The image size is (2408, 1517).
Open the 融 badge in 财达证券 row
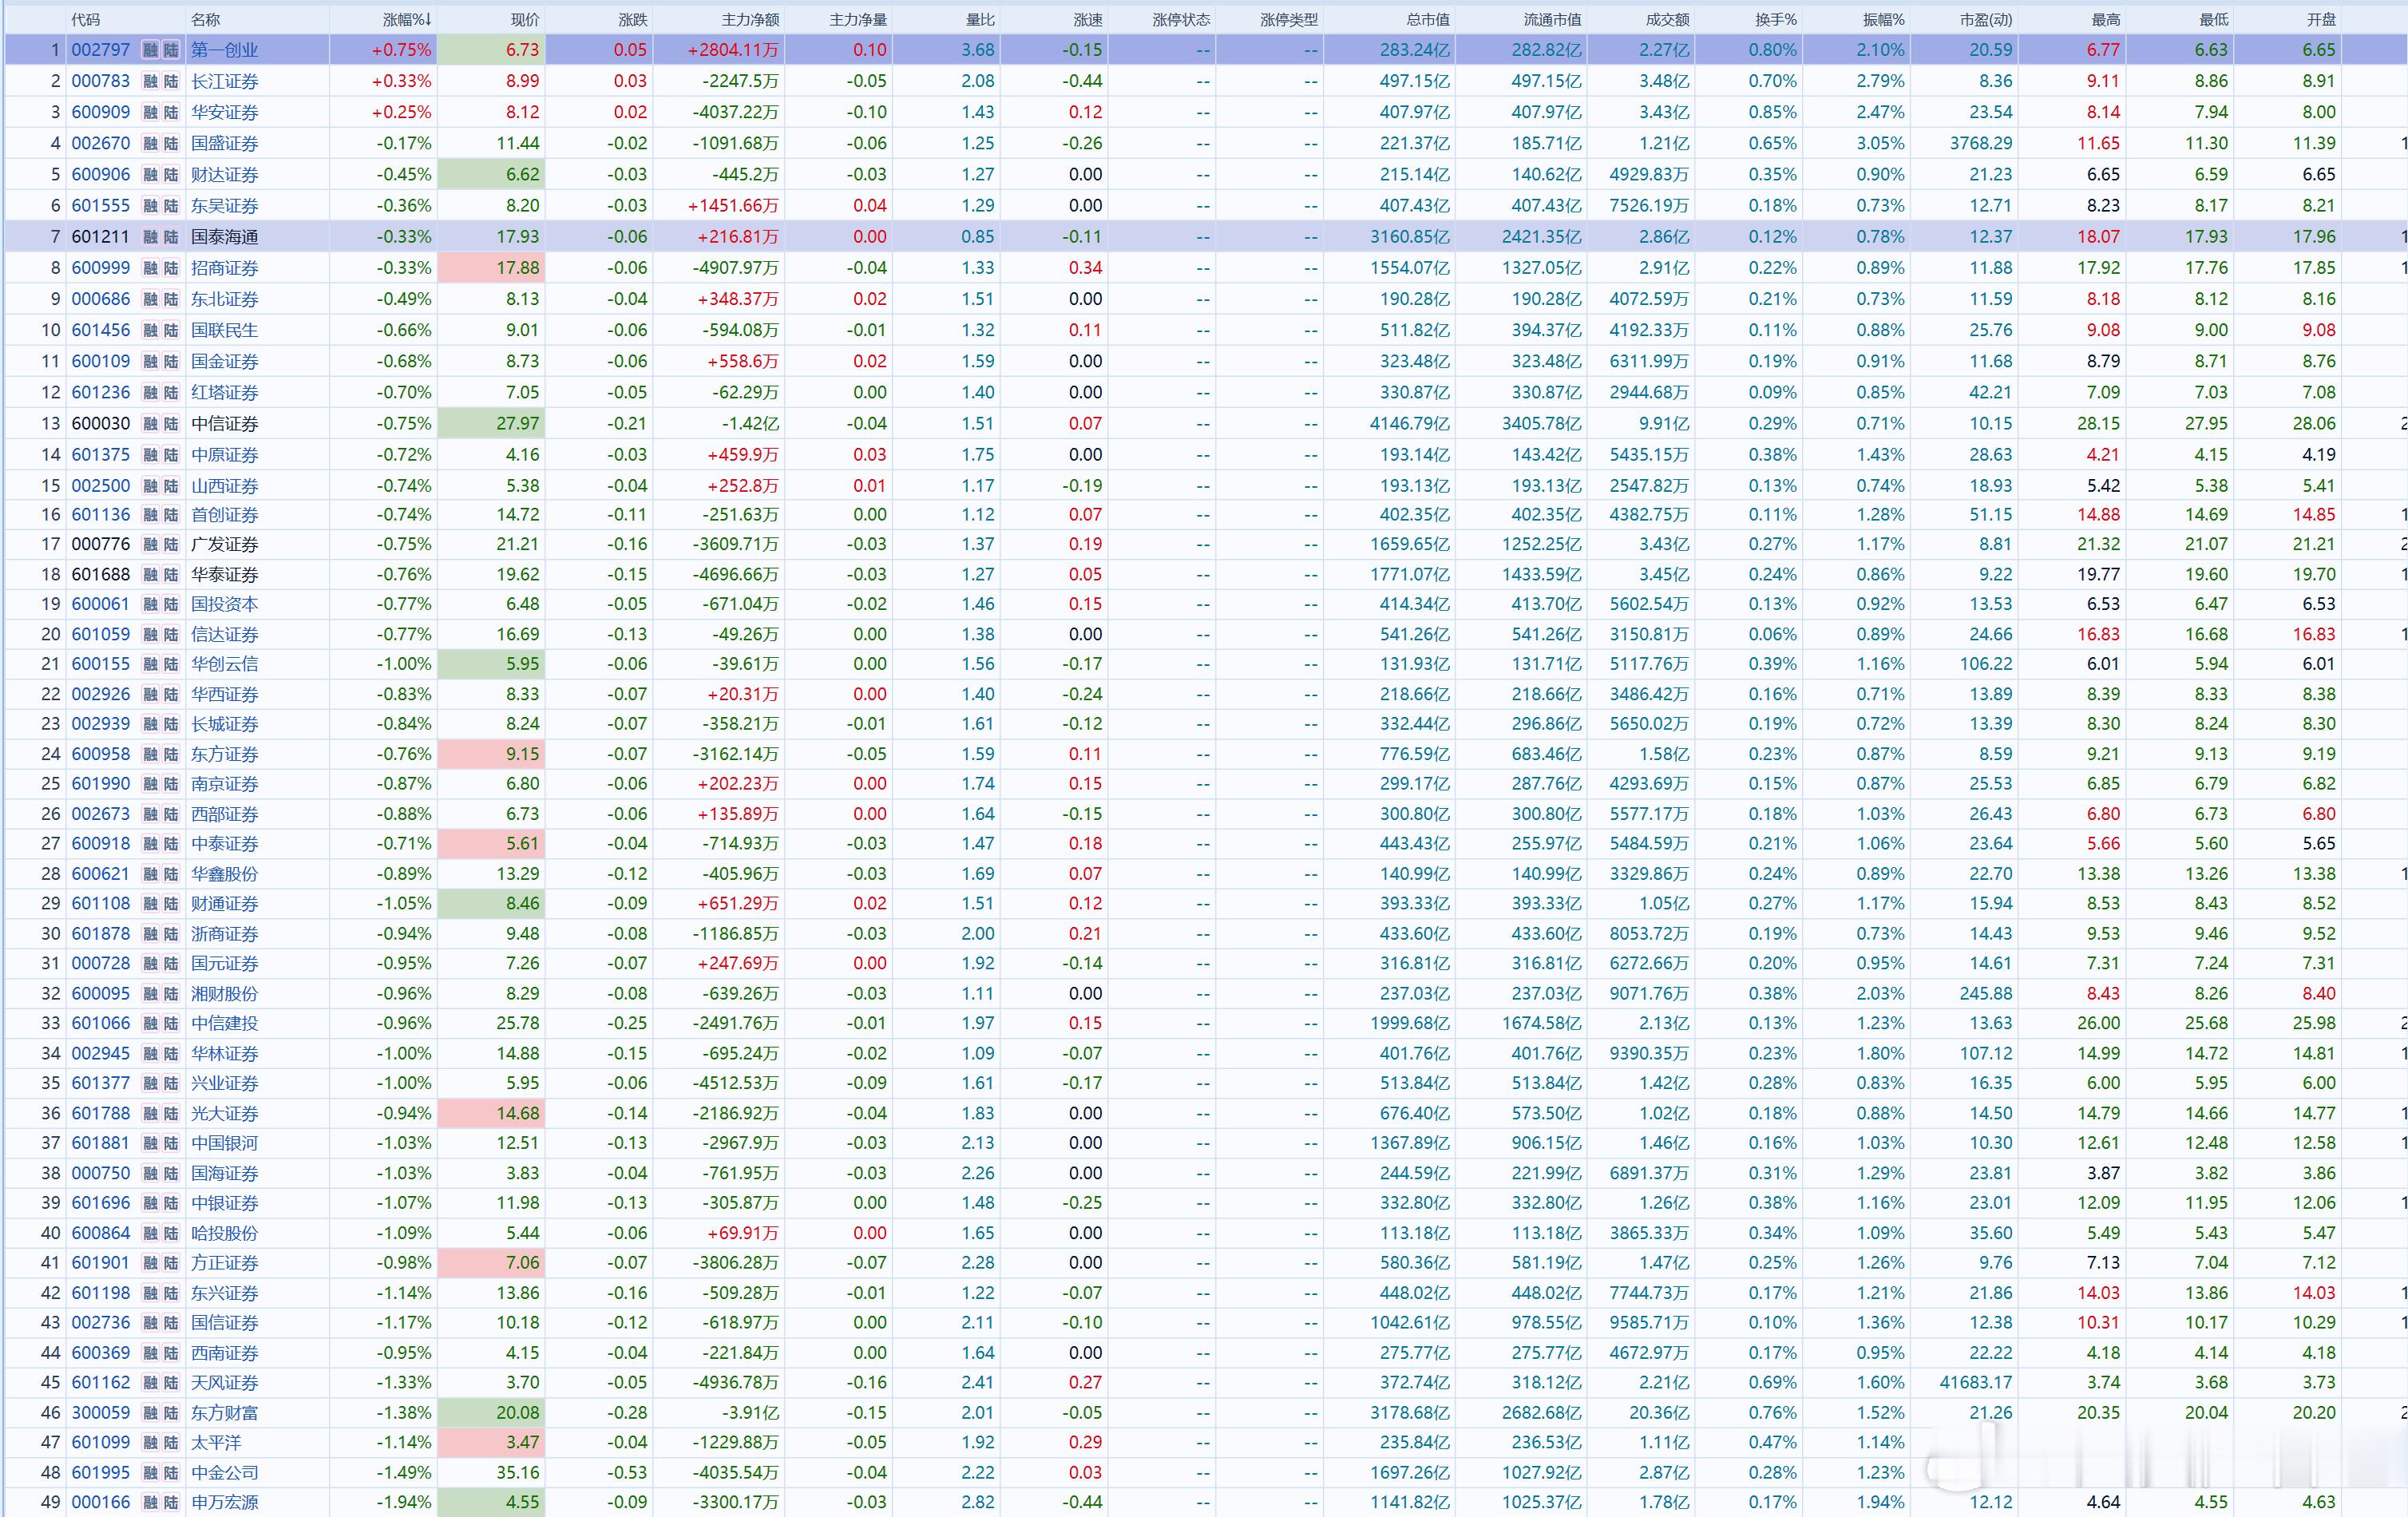(x=150, y=175)
